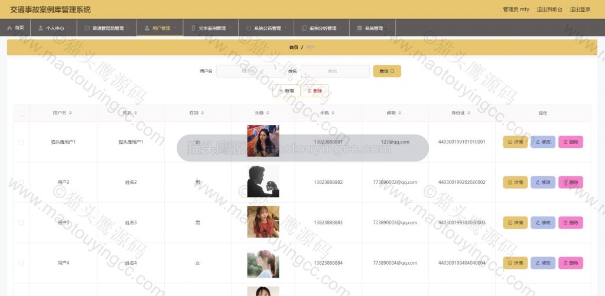Click the avatar thumbnail of 用户2
The width and height of the screenshot is (605, 296).
pyautogui.click(x=263, y=181)
